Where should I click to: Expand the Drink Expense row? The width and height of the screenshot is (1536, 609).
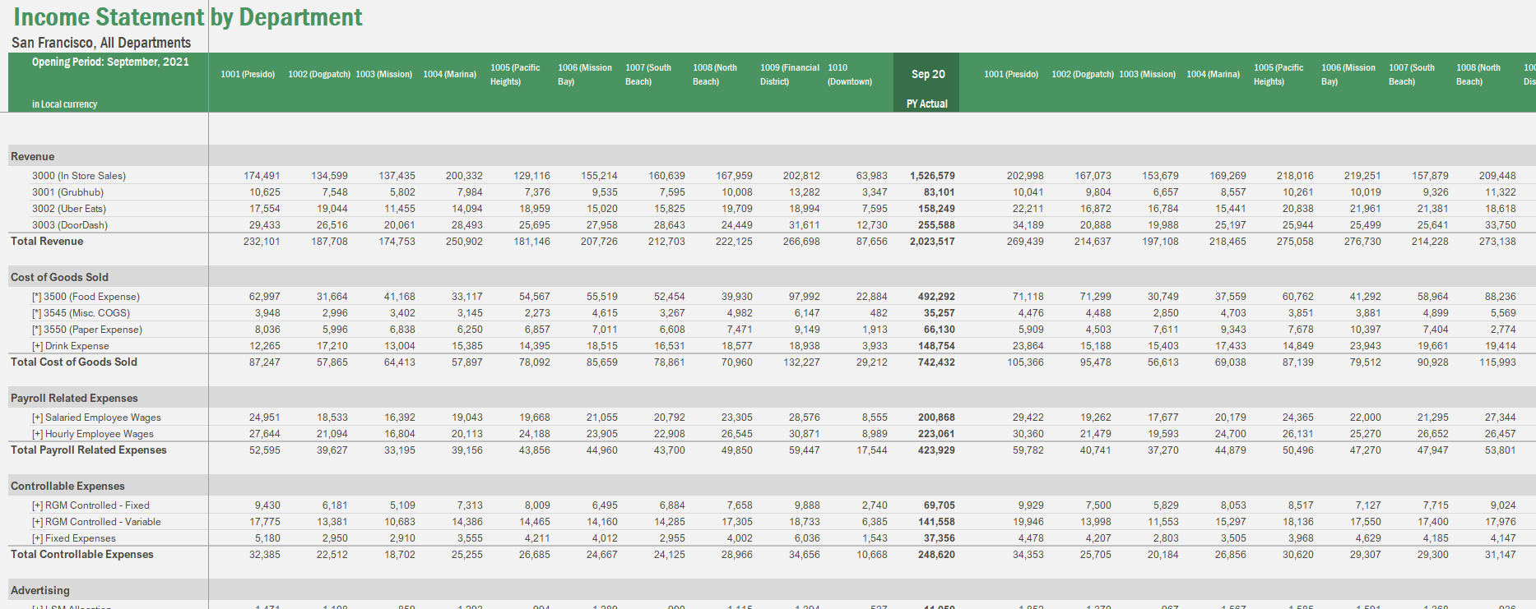point(37,346)
